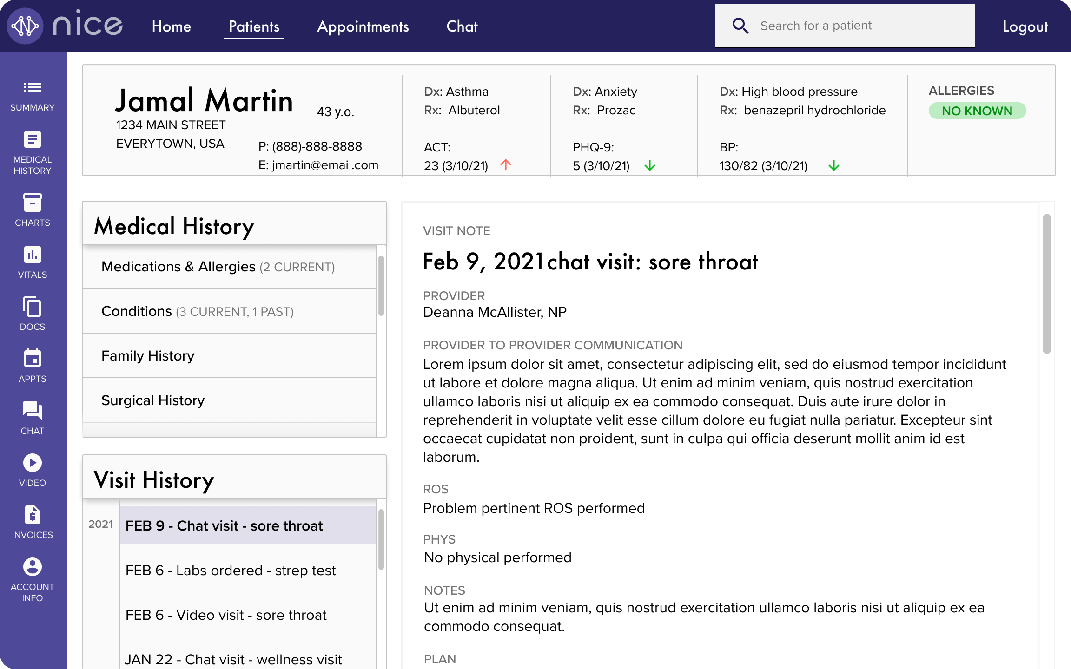Click the visit note vertical scrollbar
Image resolution: width=1071 pixels, height=669 pixels.
tap(1046, 283)
